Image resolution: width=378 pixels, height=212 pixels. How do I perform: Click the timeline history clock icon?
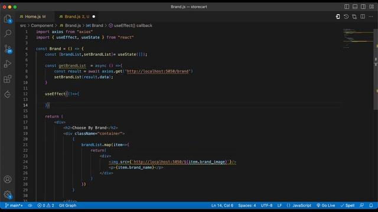click(x=346, y=16)
